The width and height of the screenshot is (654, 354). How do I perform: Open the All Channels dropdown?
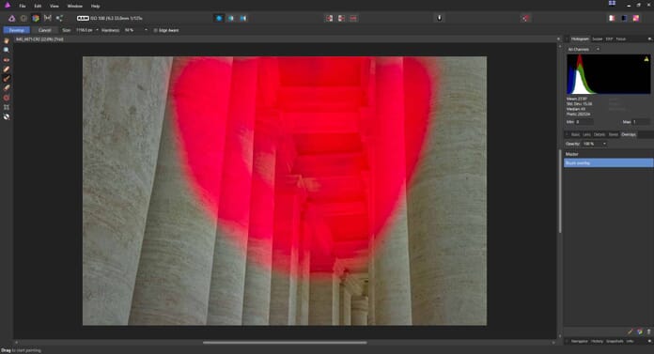click(x=584, y=49)
